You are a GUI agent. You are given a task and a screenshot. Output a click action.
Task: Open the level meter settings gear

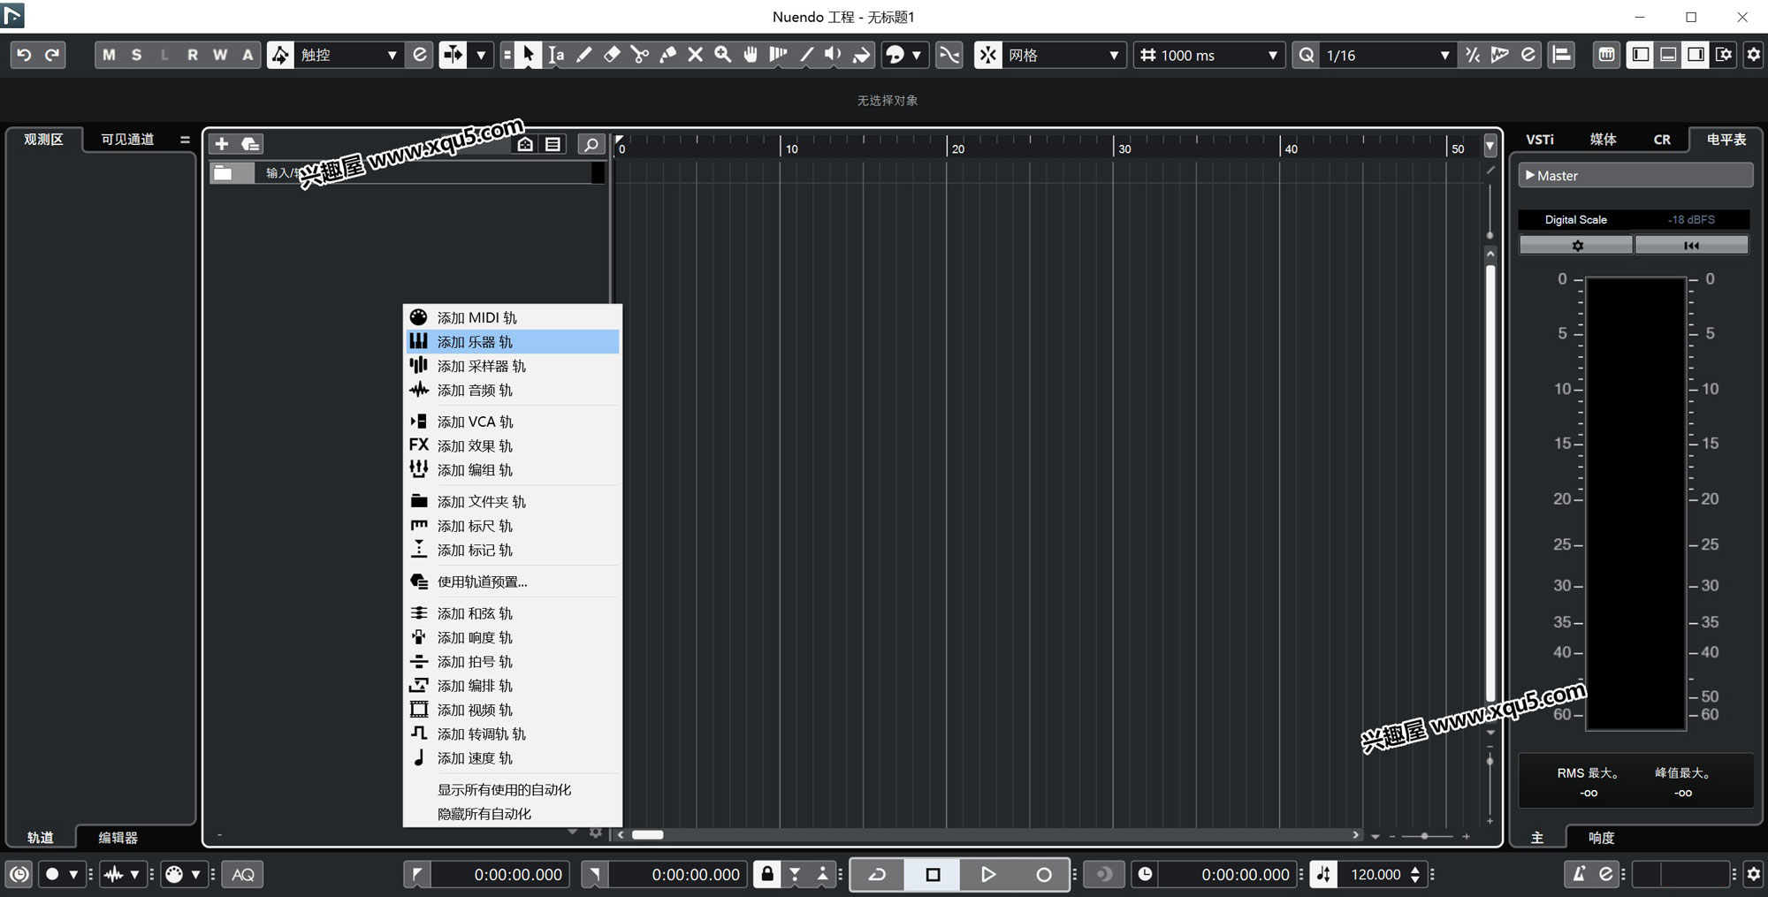[1576, 245]
